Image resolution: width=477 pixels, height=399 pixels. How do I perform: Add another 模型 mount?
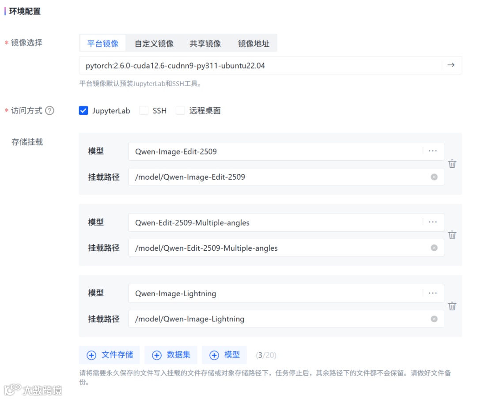(x=224, y=355)
